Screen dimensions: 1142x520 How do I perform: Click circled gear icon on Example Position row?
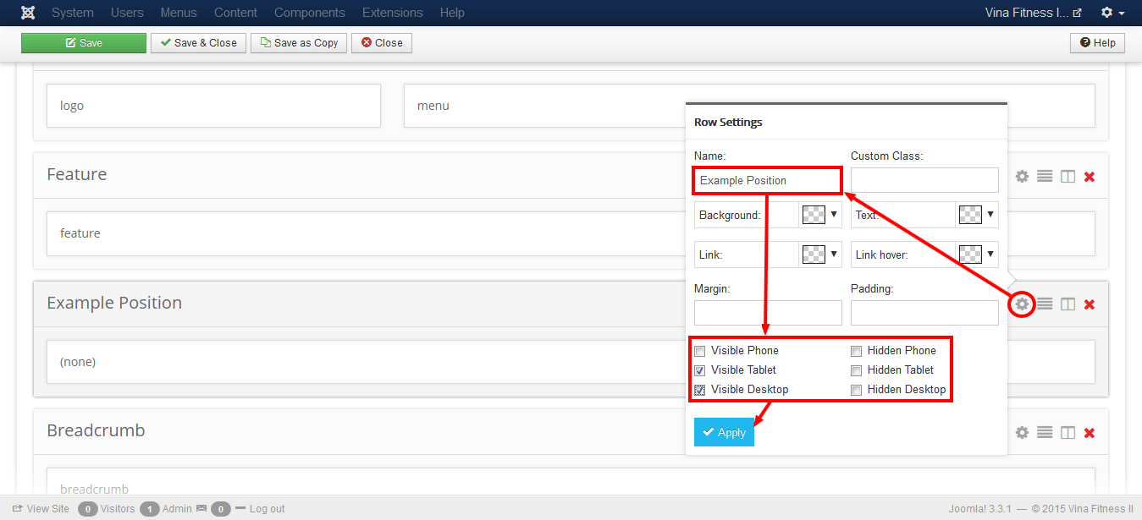pyautogui.click(x=1022, y=304)
